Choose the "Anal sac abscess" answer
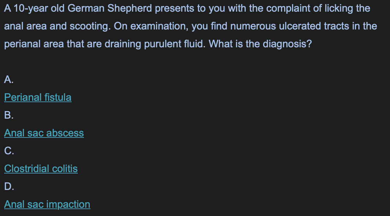Viewport: 390px width, 216px height. [44, 133]
